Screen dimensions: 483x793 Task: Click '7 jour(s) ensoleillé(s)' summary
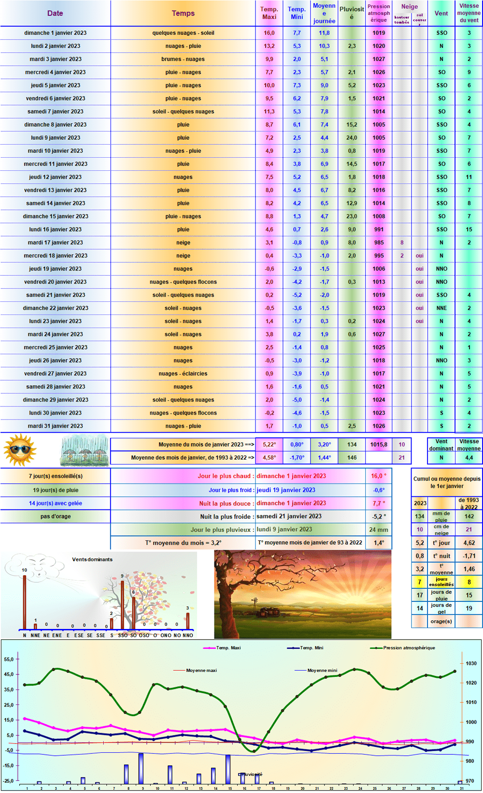55,476
